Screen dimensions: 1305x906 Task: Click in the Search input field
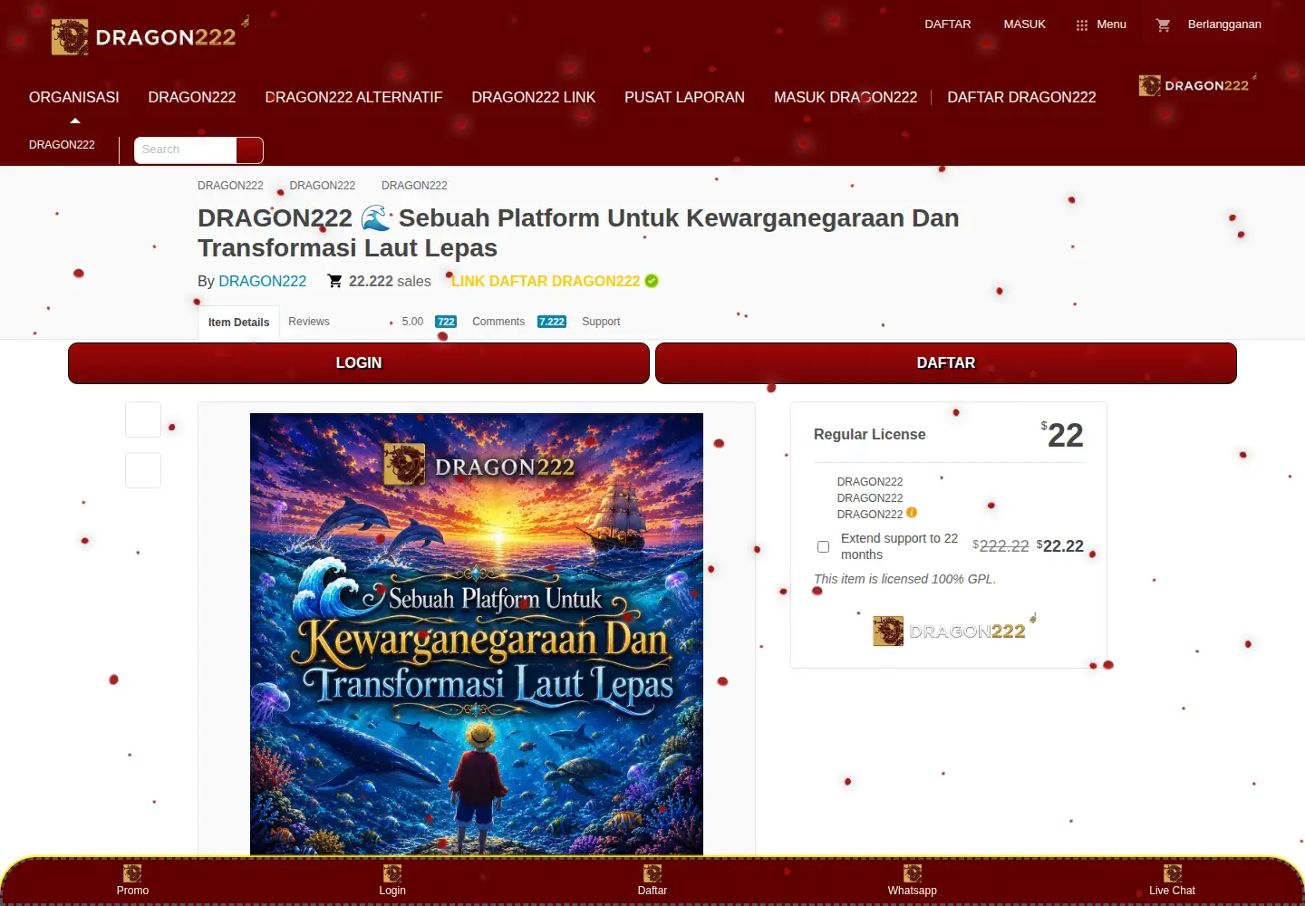pyautogui.click(x=186, y=149)
